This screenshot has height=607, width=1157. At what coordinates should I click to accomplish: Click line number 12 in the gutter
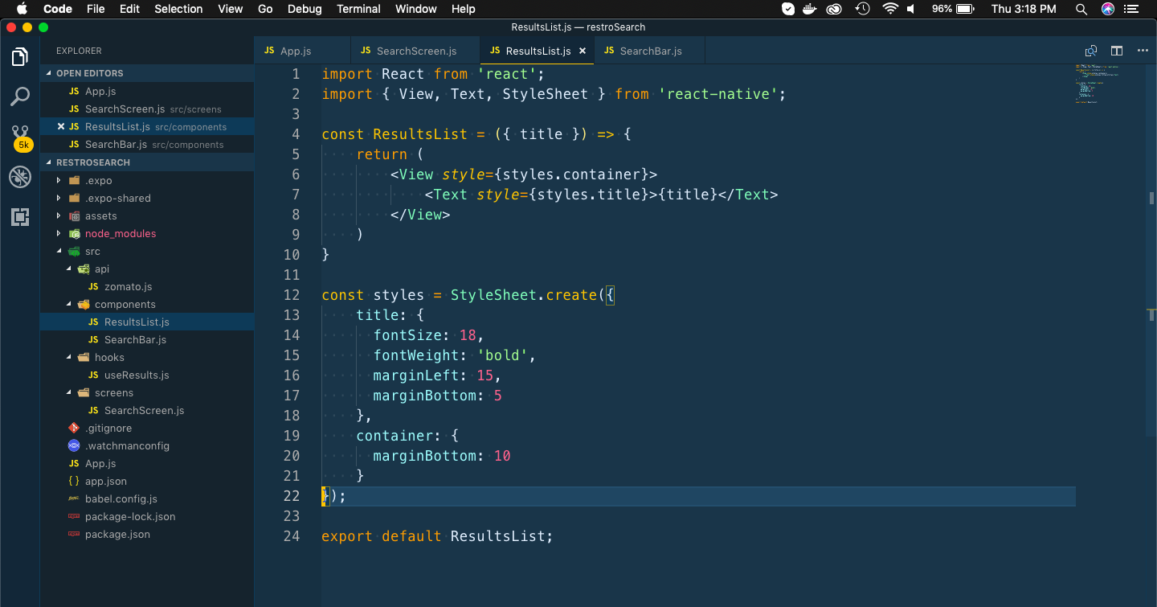point(291,295)
